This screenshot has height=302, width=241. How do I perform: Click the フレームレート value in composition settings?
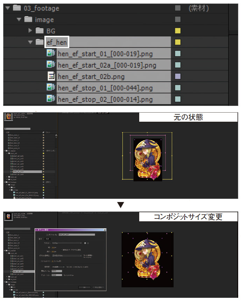pos(52,261)
